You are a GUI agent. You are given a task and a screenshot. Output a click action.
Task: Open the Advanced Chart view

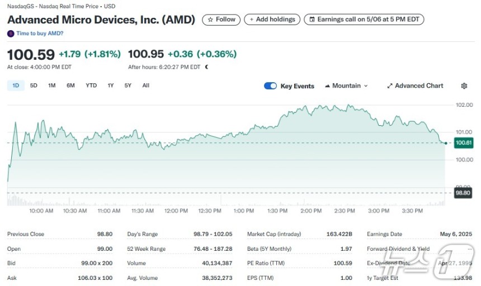pyautogui.click(x=415, y=86)
